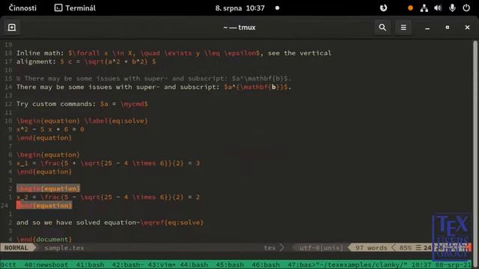Open the Činnosti activities overview

[22, 8]
